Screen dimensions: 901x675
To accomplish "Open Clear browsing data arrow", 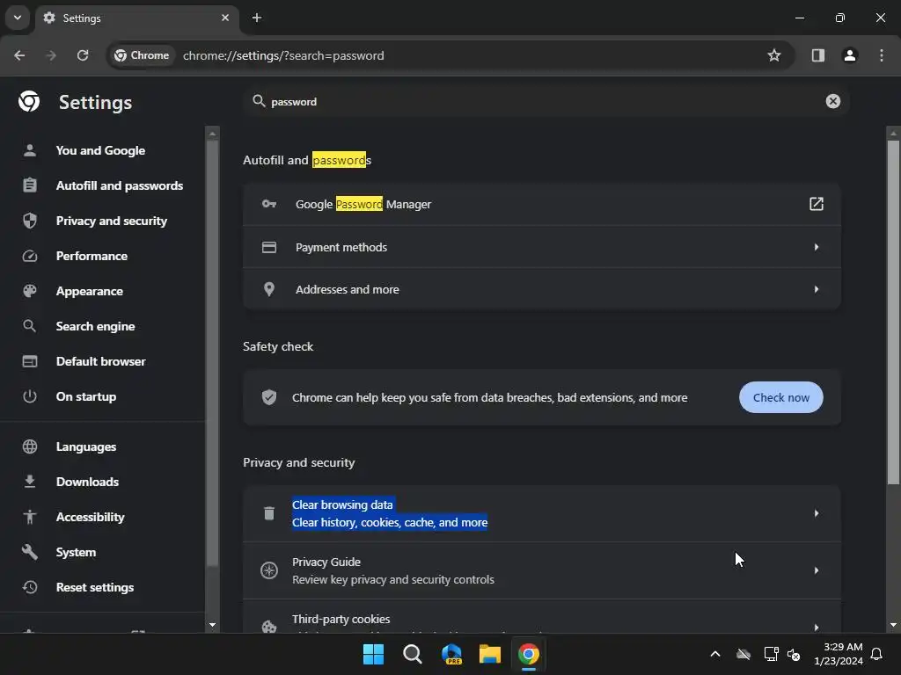I will tap(816, 513).
